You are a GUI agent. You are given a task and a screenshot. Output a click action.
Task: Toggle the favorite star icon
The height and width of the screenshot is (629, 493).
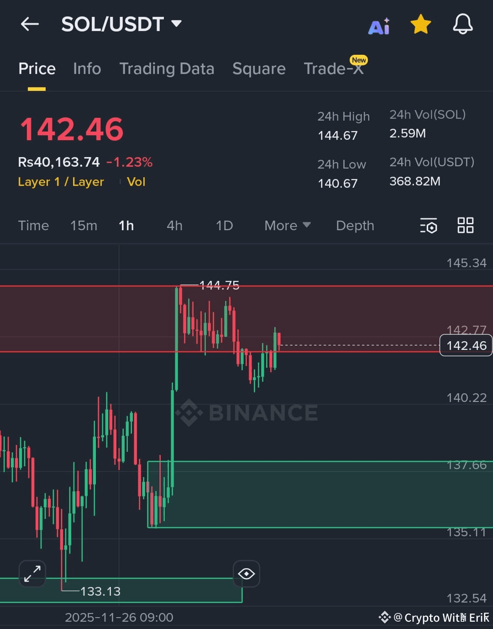(x=420, y=24)
